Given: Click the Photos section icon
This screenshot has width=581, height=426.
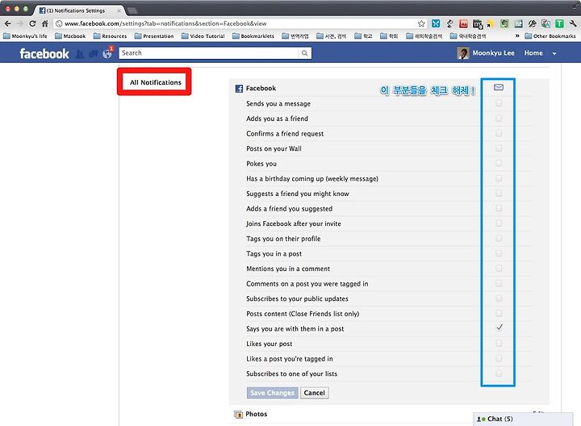Looking at the screenshot, I should coord(238,414).
